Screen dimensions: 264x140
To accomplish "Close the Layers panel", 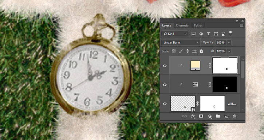I will coord(243,21).
